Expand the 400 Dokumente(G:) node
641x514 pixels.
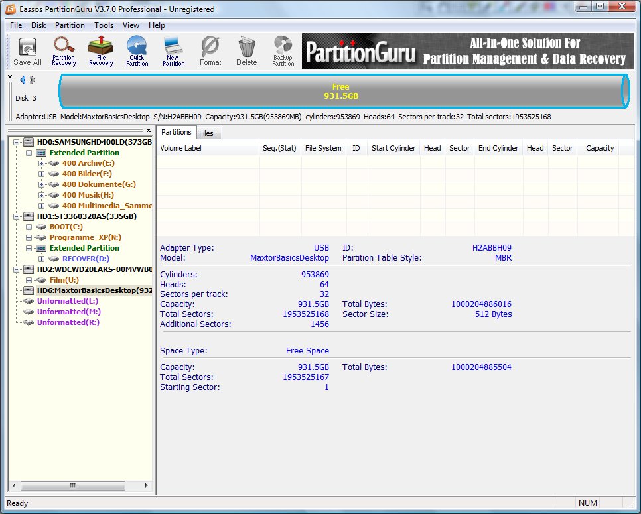41,184
